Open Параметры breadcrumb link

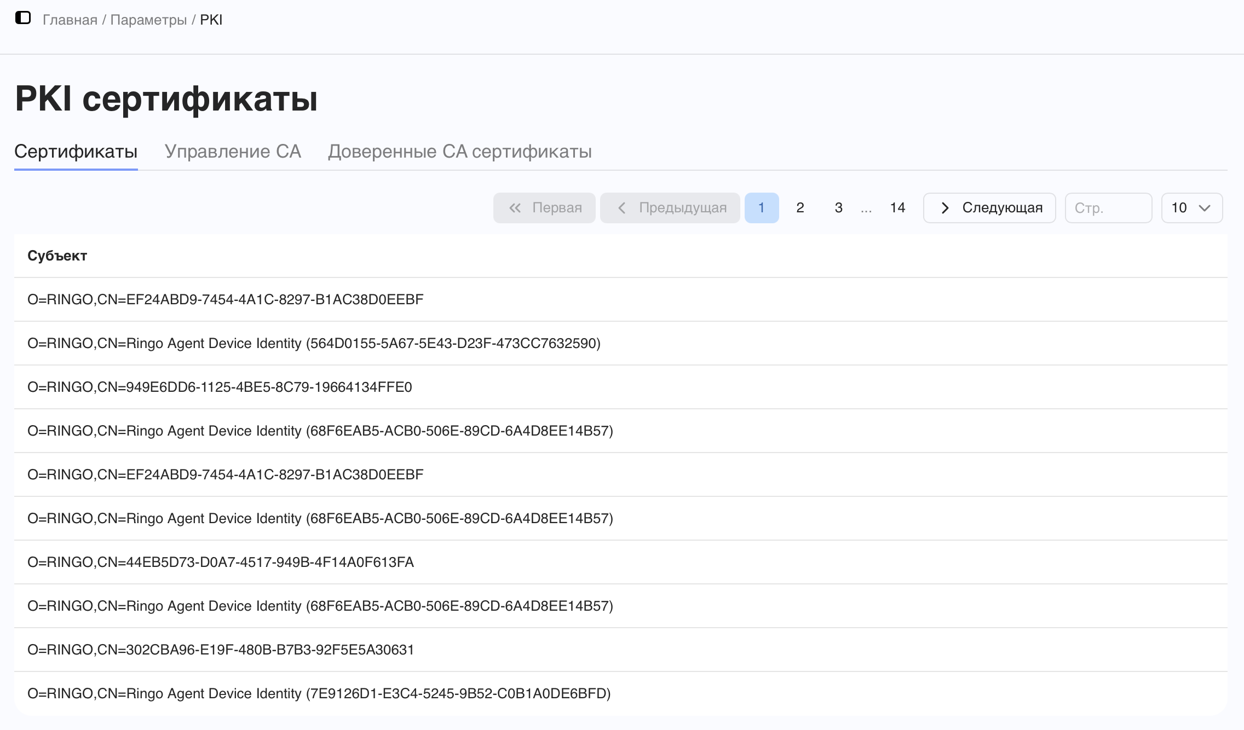click(x=148, y=20)
